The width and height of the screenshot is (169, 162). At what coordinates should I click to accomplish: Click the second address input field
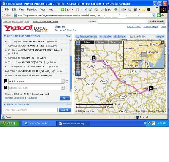tap(35, 88)
